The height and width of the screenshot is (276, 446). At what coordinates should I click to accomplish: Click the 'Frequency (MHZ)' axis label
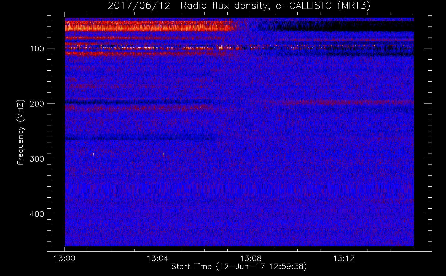point(21,132)
